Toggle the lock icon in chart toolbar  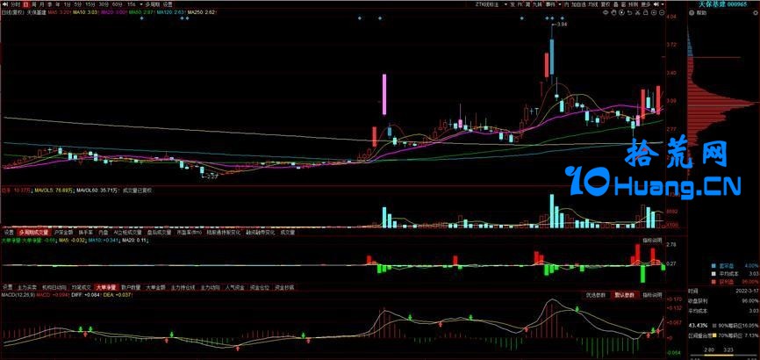646,12
